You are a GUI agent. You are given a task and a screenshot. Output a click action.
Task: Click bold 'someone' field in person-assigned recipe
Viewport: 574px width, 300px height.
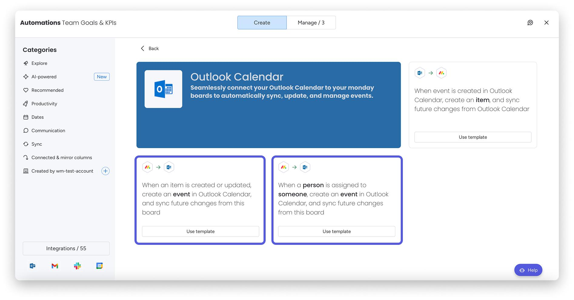click(293, 194)
